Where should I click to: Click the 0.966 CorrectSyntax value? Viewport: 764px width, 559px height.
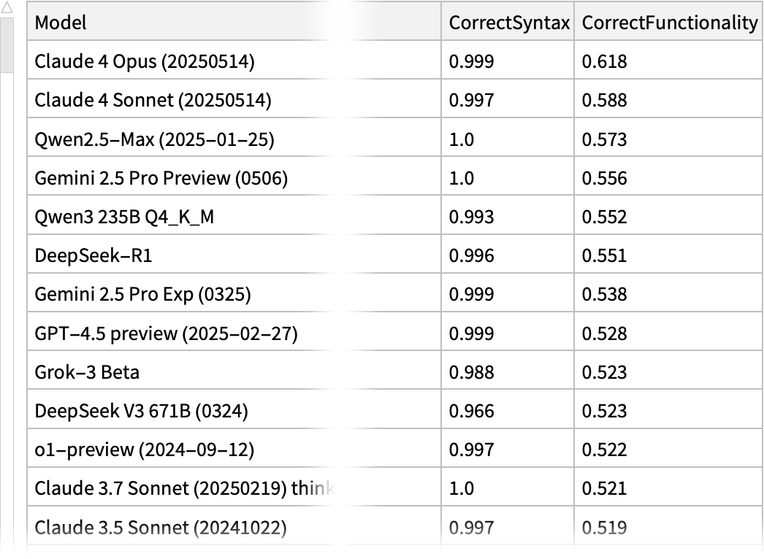tap(471, 411)
